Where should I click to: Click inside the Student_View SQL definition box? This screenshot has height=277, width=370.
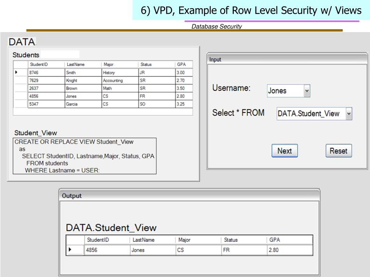[x=85, y=156]
